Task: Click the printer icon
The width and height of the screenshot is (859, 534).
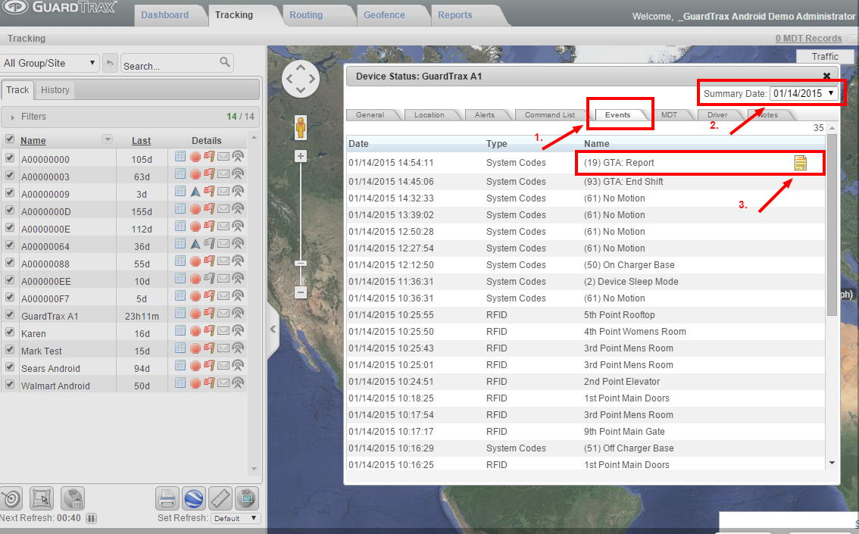Action: coord(167,498)
